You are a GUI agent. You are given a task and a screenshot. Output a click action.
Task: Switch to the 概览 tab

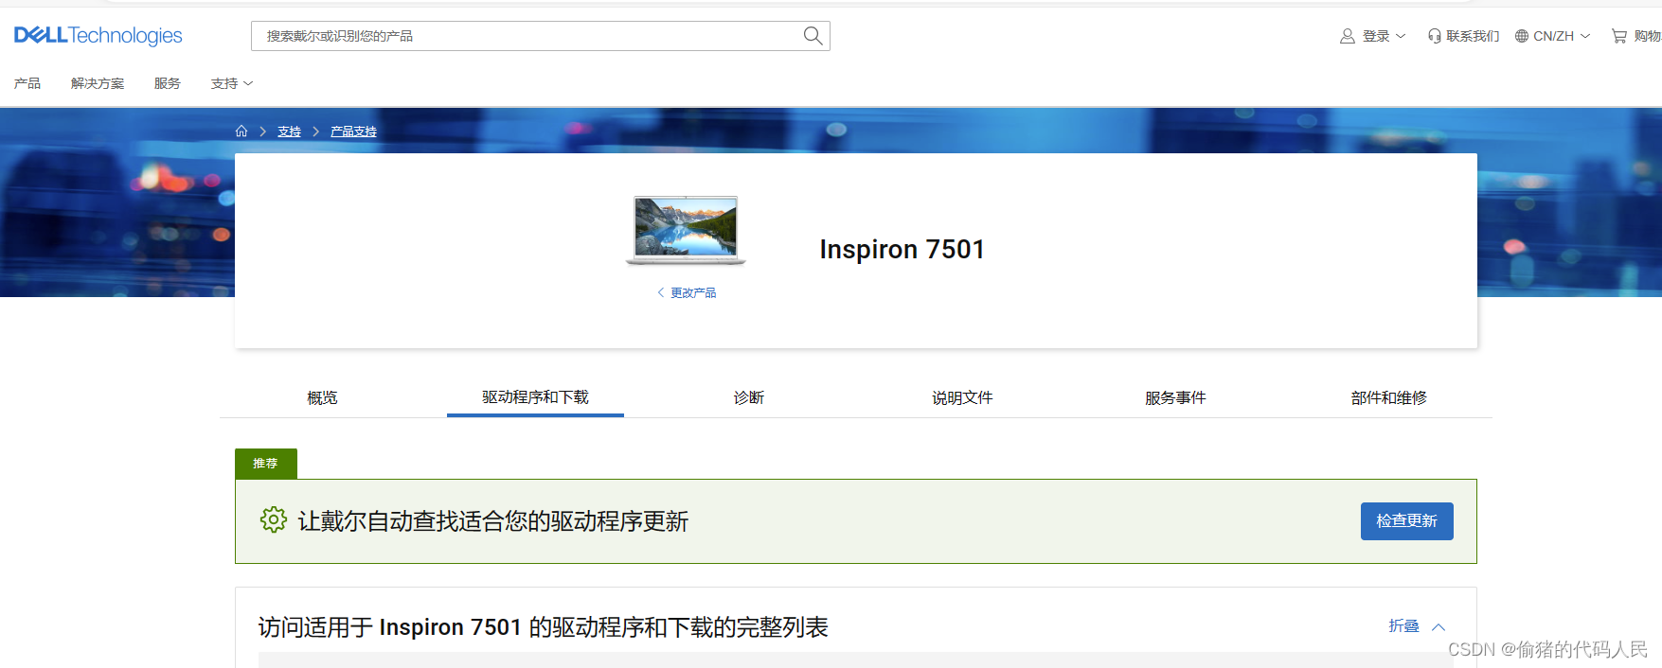(x=322, y=397)
